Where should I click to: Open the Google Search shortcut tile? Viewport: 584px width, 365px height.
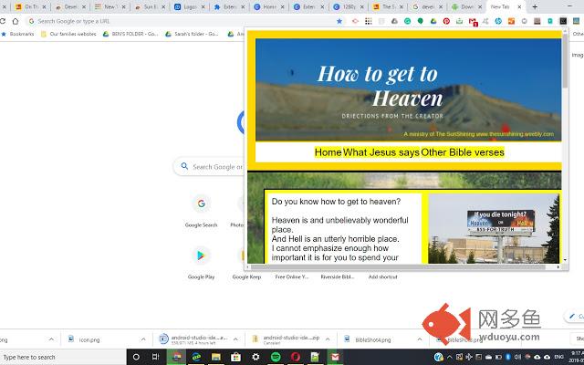pyautogui.click(x=201, y=212)
